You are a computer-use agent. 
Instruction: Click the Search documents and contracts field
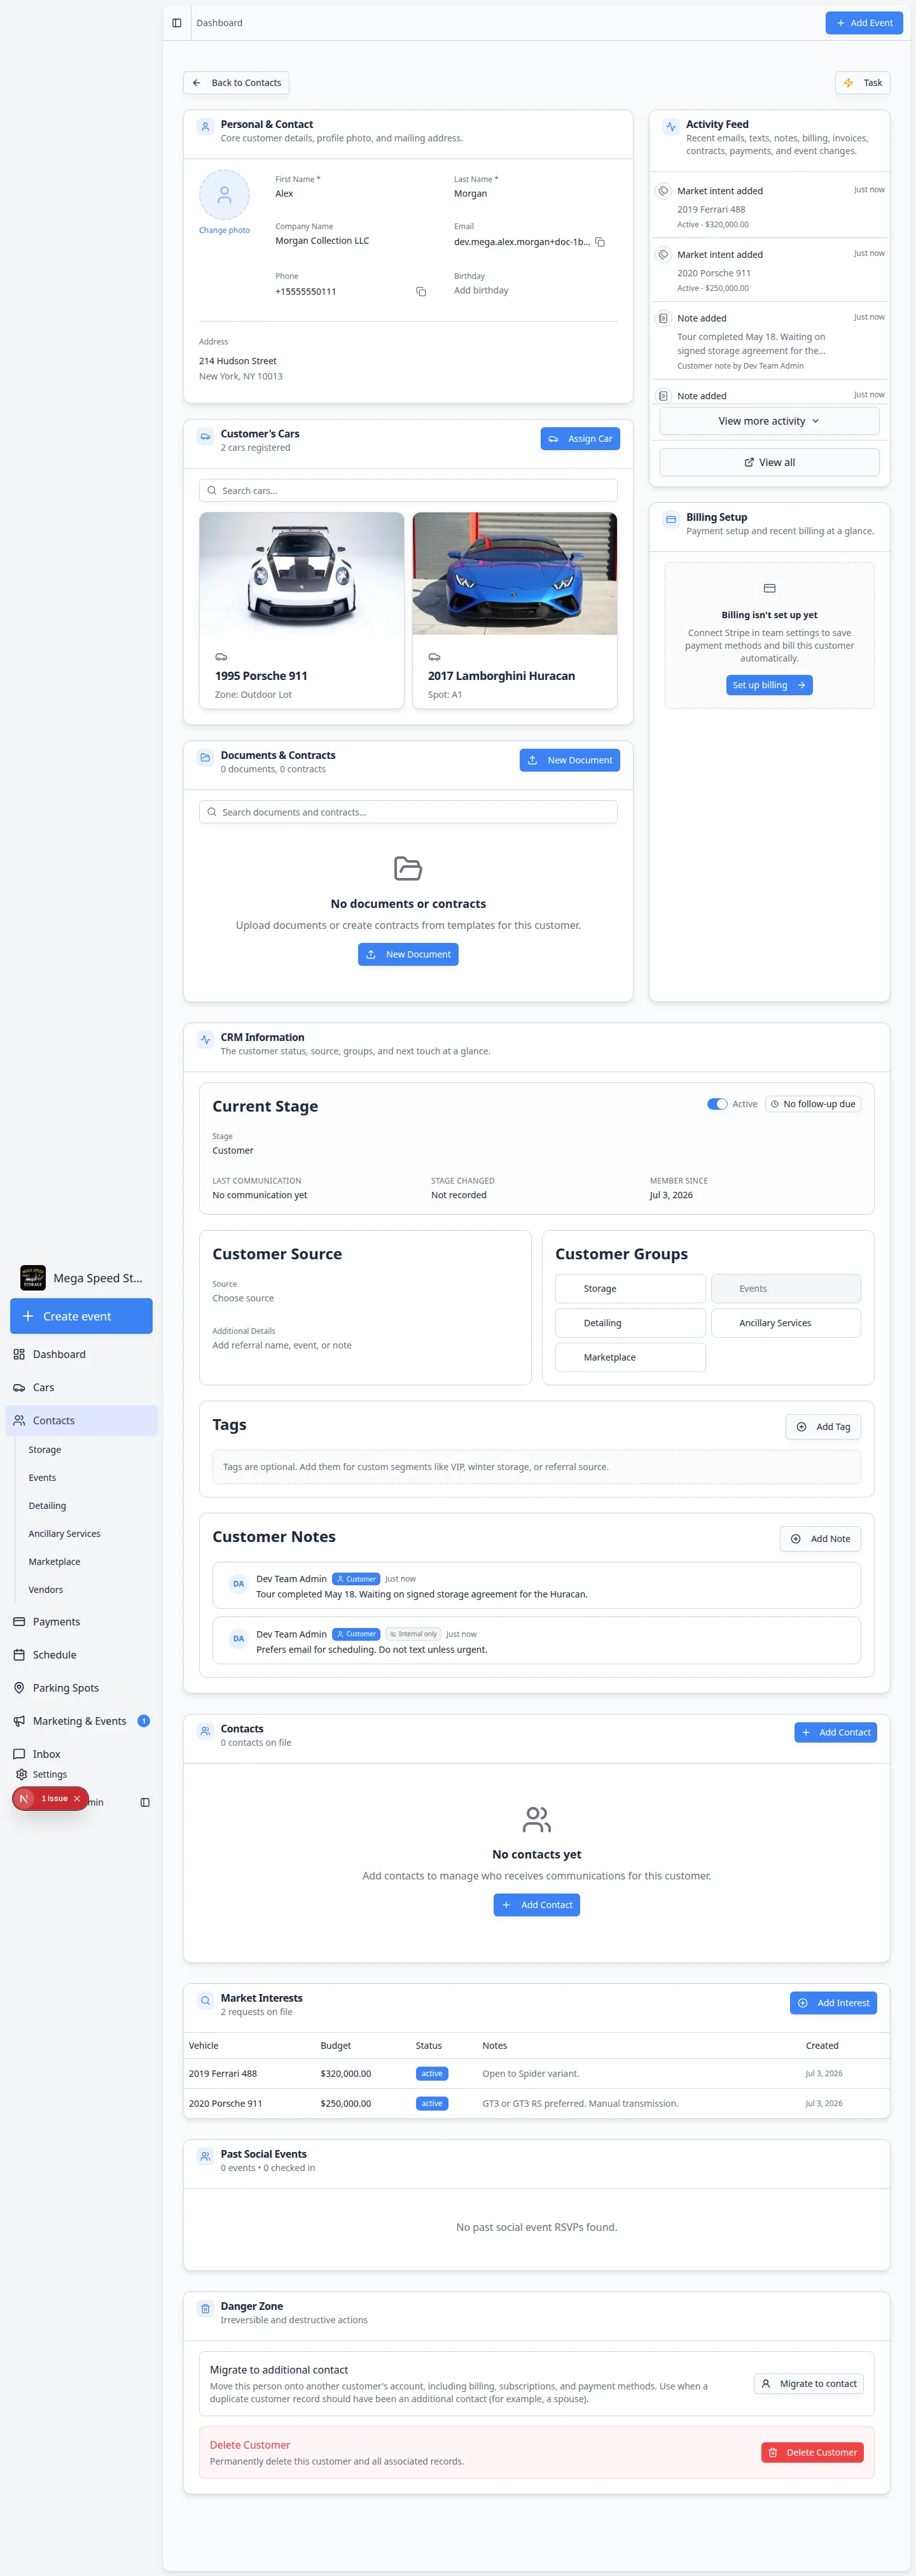coord(408,812)
